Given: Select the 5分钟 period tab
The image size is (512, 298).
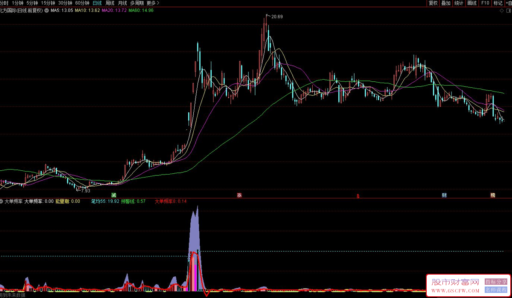Looking at the screenshot, I should click(x=32, y=3).
